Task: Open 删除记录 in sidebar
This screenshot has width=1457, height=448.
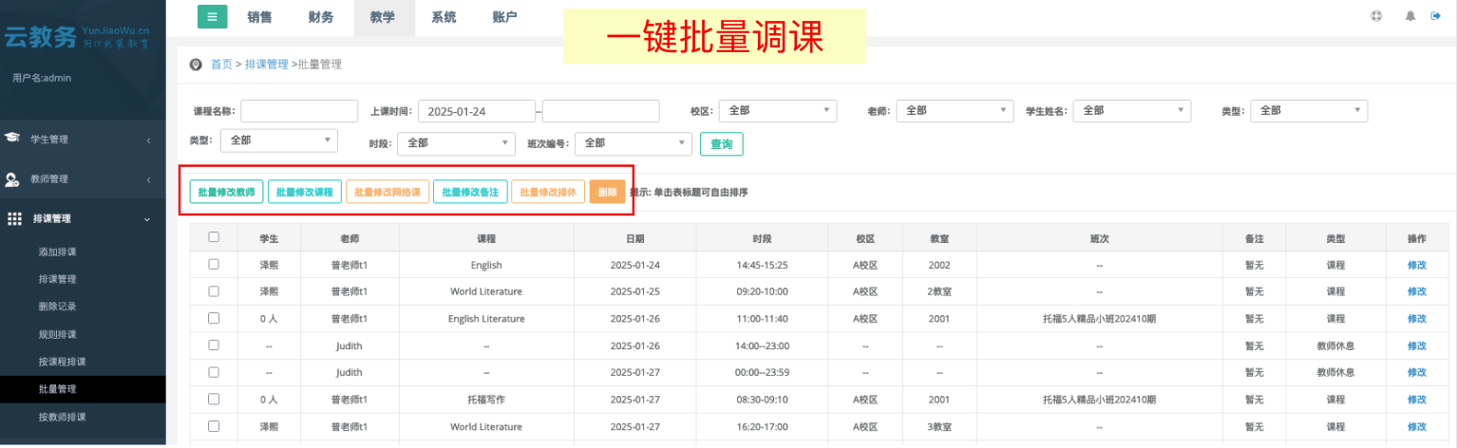Action: (57, 307)
